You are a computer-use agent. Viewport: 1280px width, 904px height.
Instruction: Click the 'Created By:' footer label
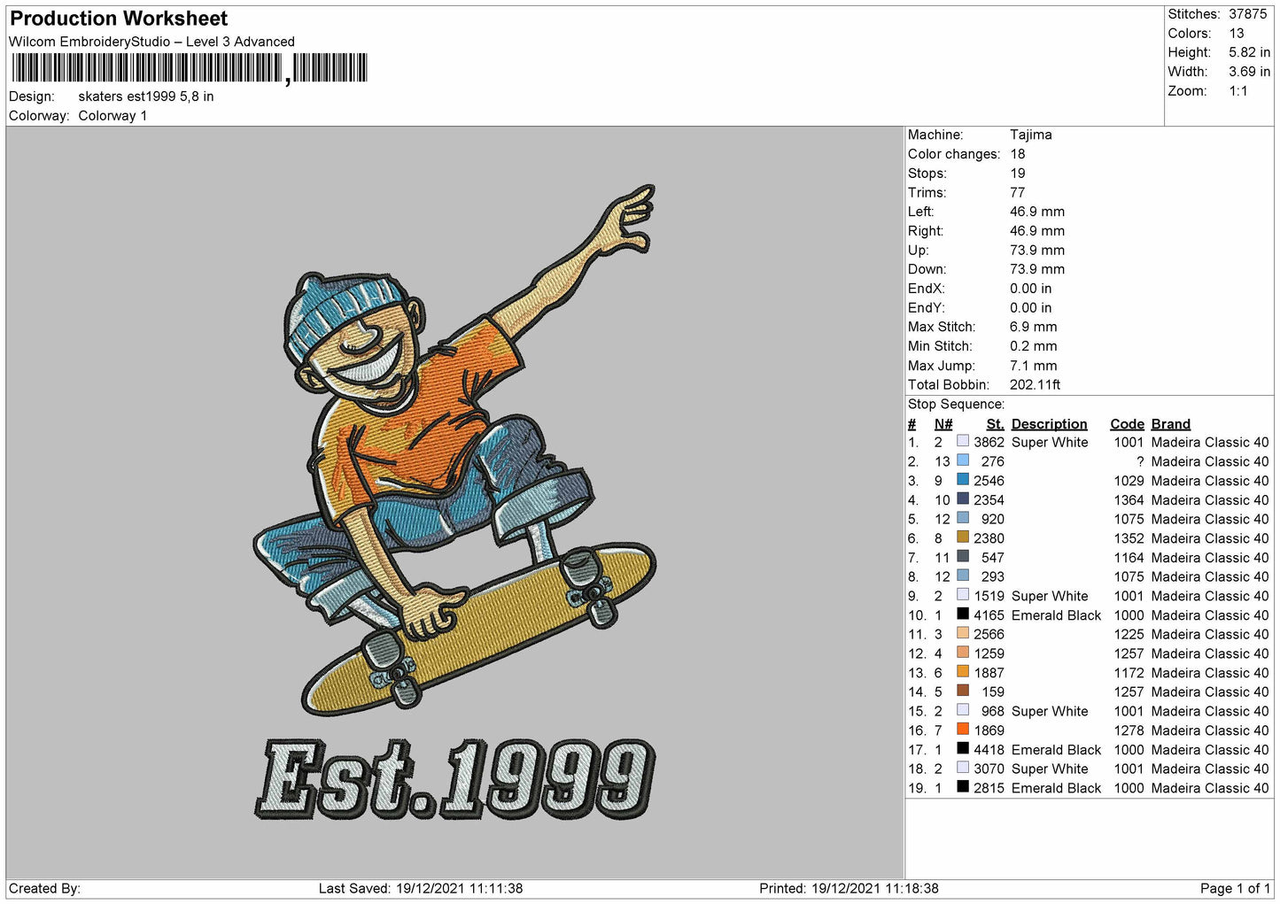pyautogui.click(x=44, y=888)
